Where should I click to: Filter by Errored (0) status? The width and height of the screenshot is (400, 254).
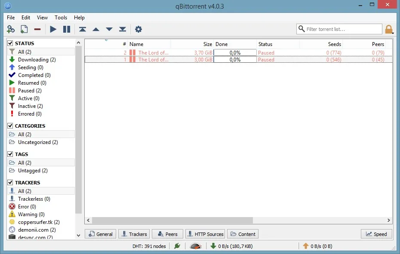tap(30, 114)
